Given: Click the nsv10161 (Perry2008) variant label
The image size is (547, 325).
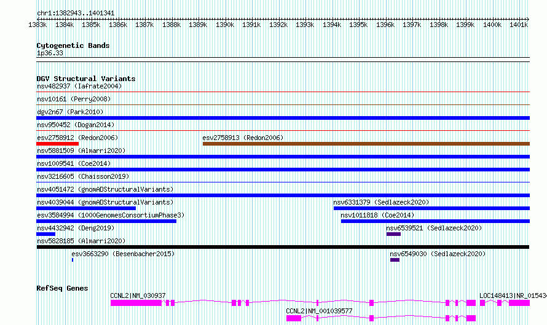Looking at the screenshot, I should coord(74,99).
